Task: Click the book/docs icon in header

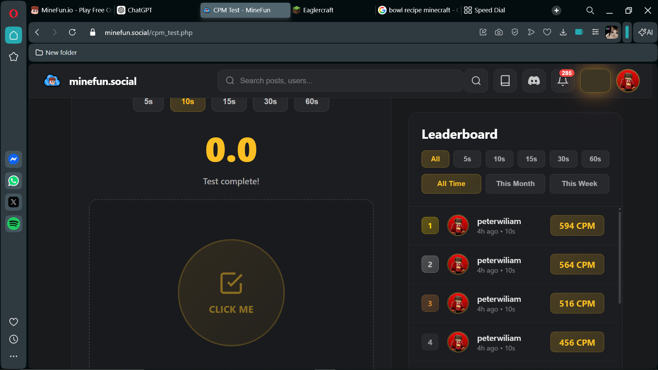Action: pyautogui.click(x=505, y=81)
